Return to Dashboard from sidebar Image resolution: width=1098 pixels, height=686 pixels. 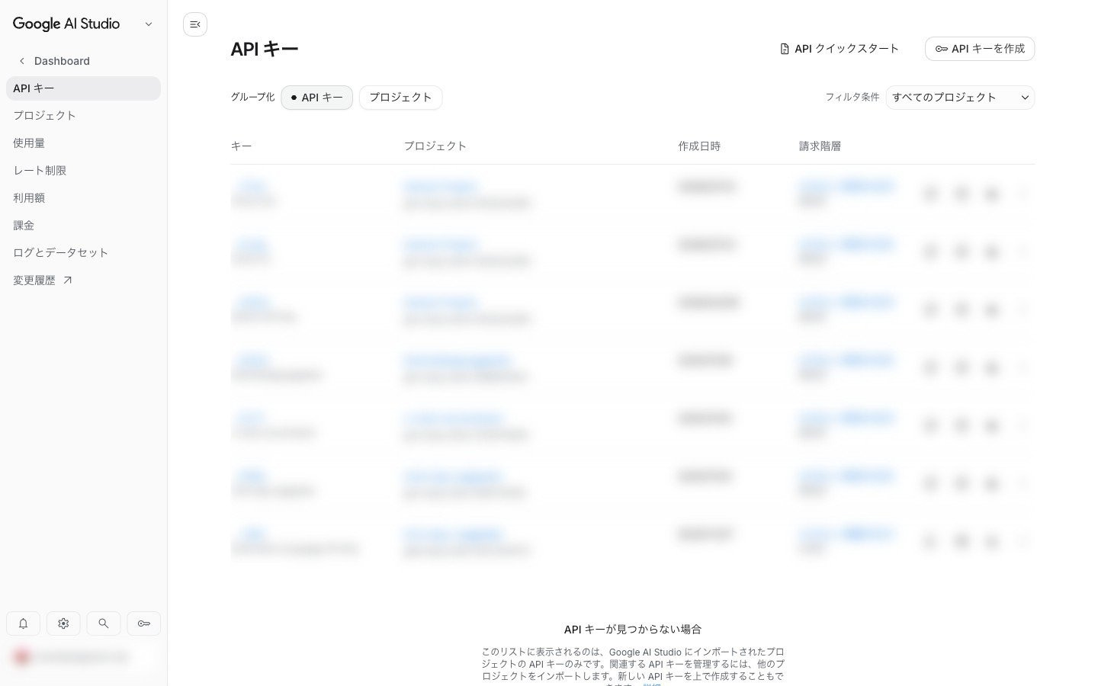point(62,61)
